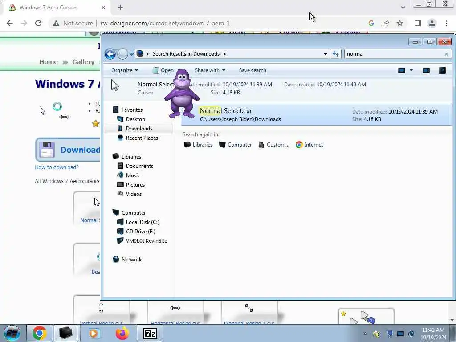Open Local Disk (C:)
This screenshot has width=456, height=342.
pyautogui.click(x=142, y=222)
